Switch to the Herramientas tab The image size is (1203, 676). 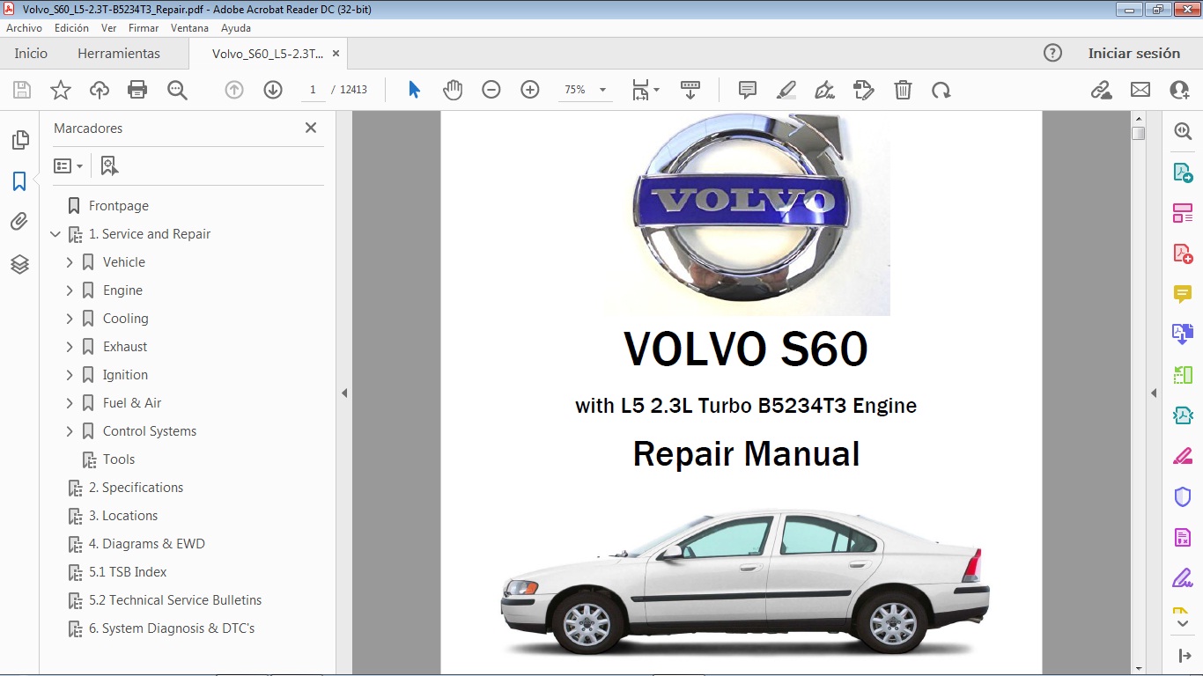119,54
